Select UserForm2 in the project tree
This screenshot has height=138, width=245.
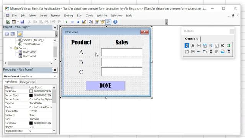[30, 56]
